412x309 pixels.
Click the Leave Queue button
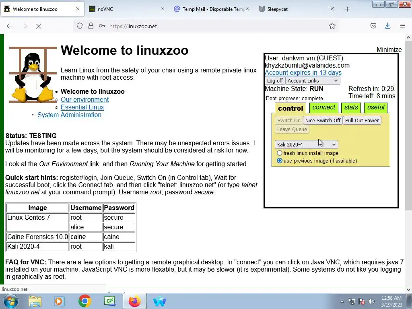tap(292, 129)
